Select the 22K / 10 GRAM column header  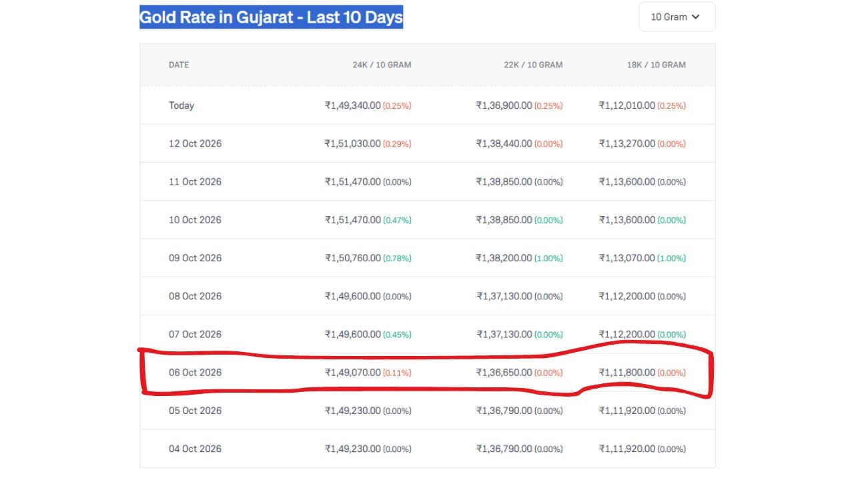point(533,65)
